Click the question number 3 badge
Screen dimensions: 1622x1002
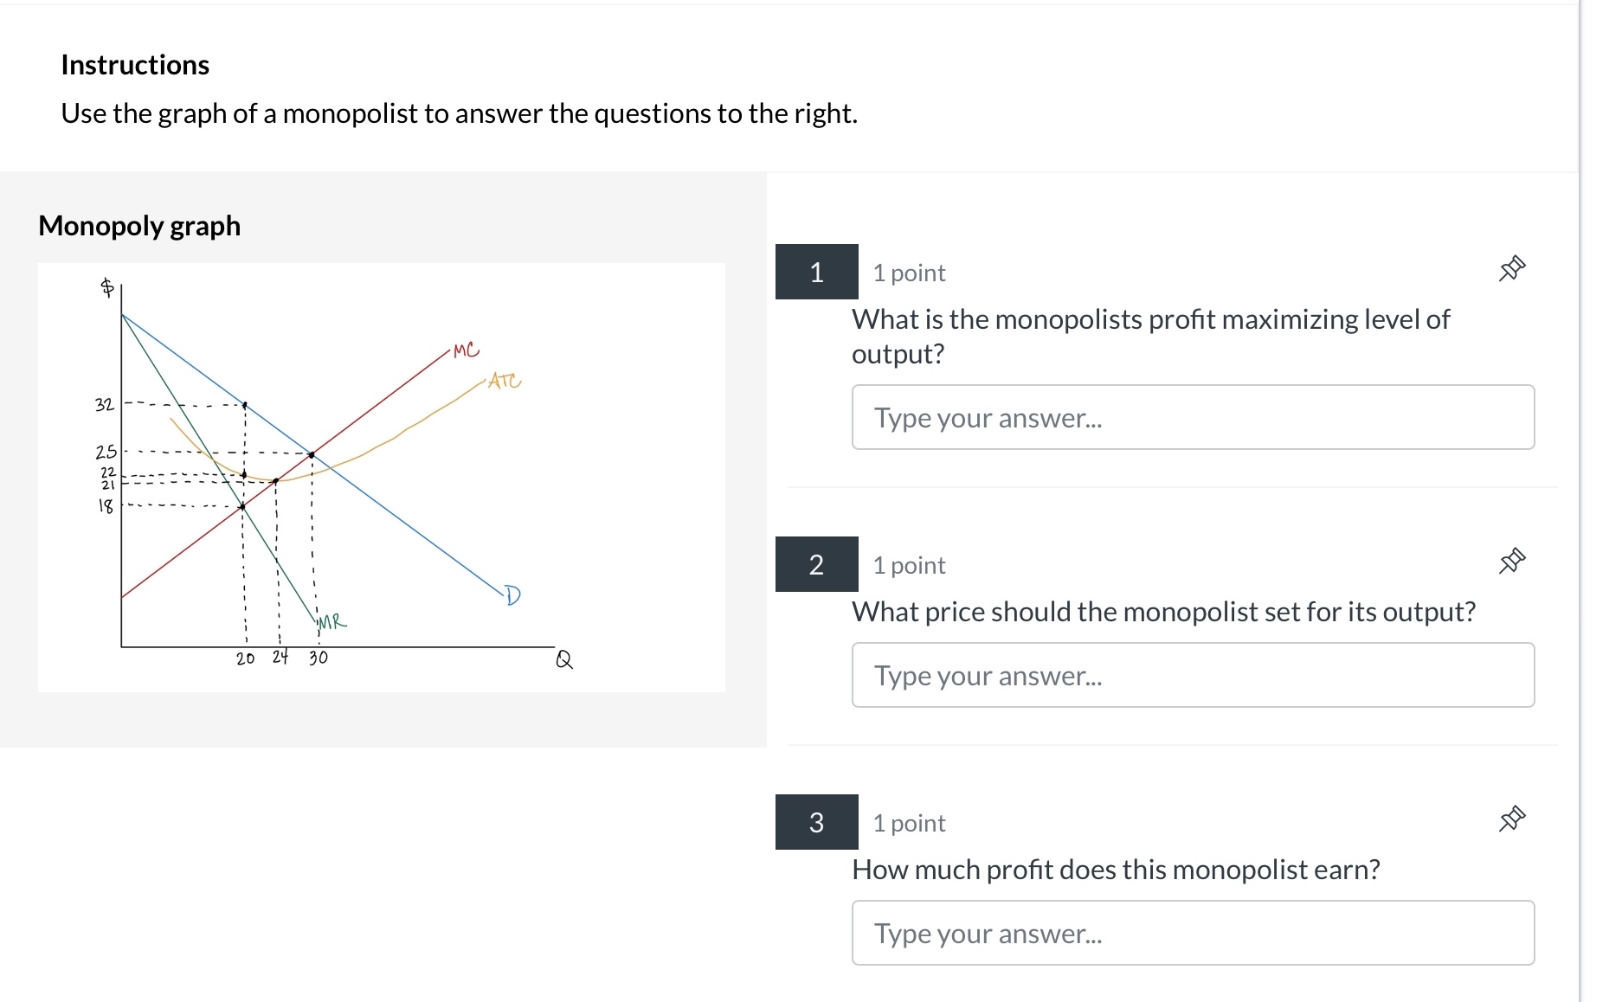tap(816, 822)
